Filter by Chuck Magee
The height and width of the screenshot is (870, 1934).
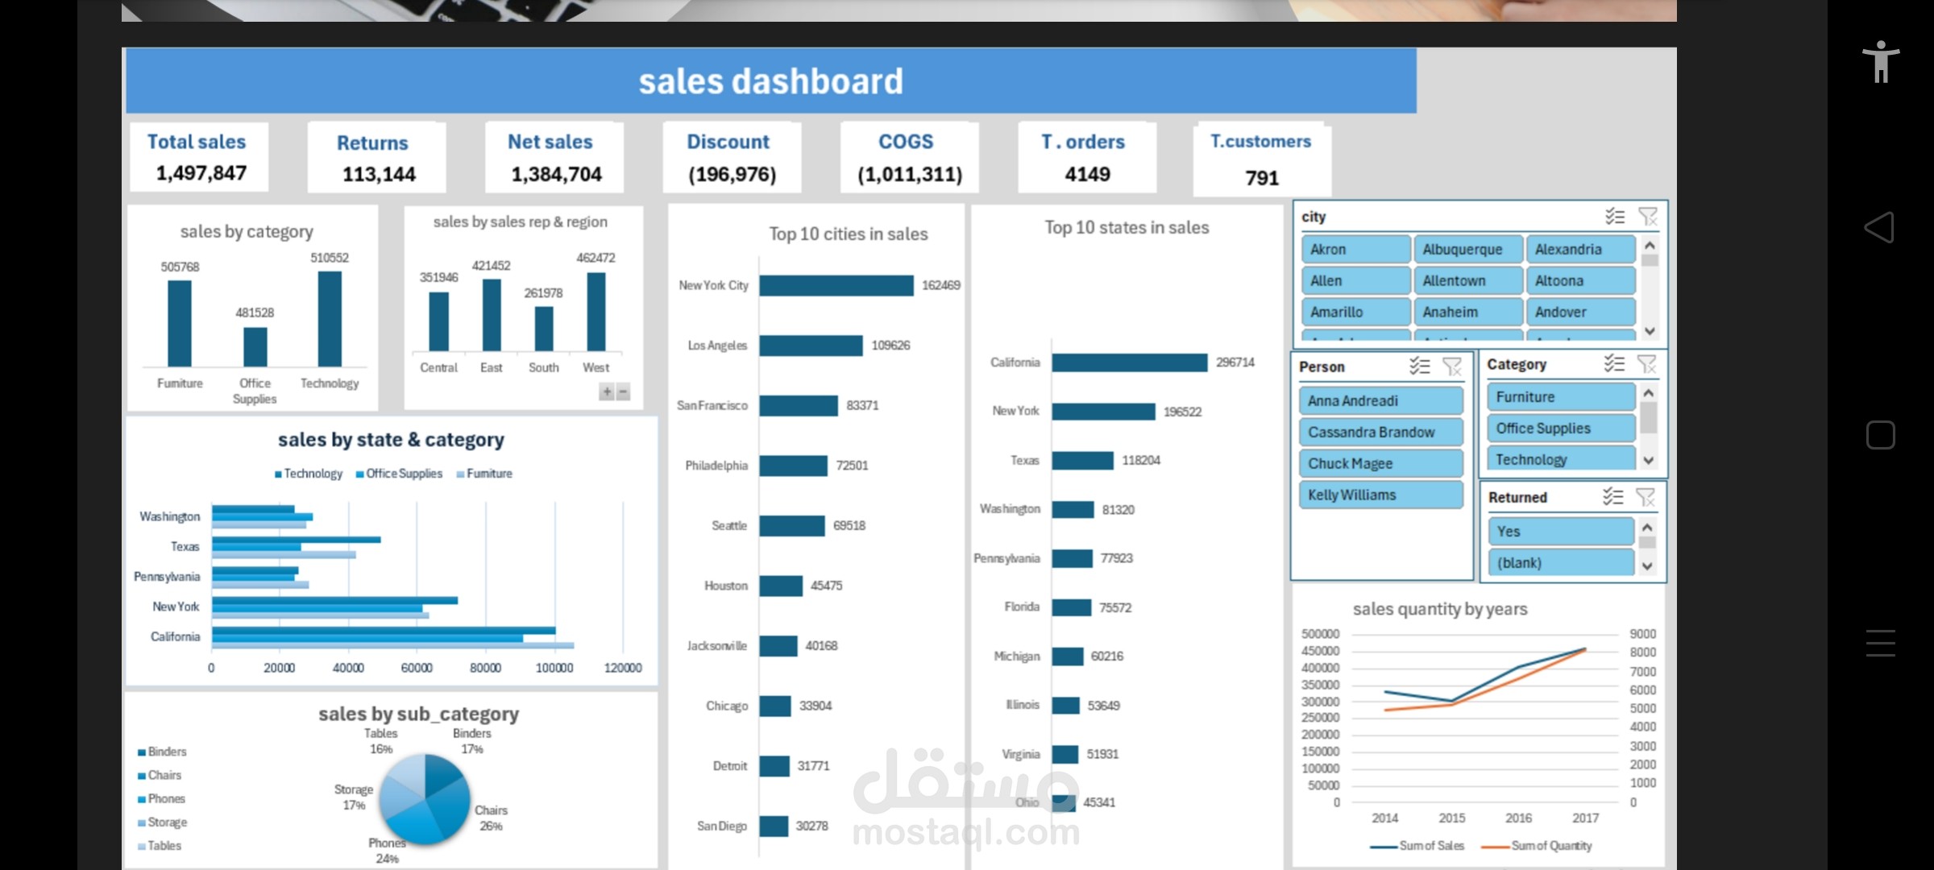coord(1381,463)
